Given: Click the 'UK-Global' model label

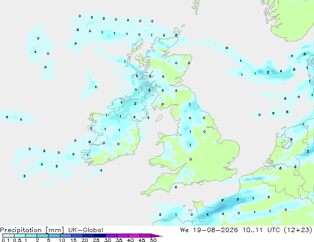Looking at the screenshot, I should tap(86, 230).
